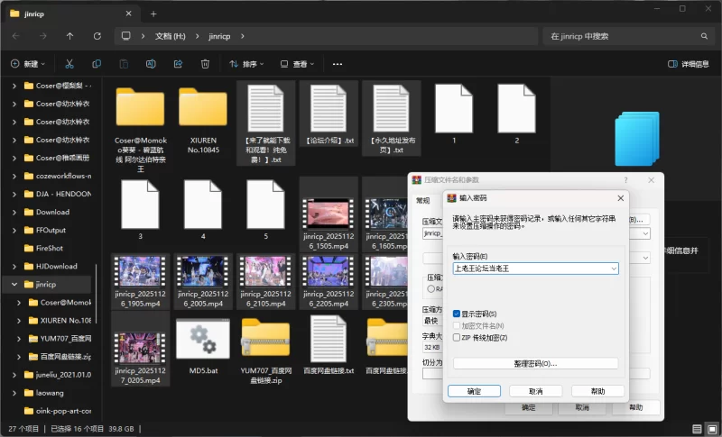Open the 排序 sort dropdown

tap(246, 64)
